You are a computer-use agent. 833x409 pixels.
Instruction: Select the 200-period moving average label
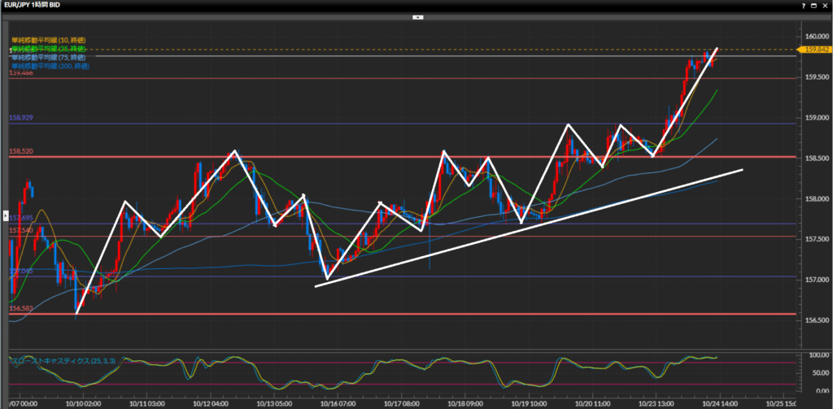50,66
